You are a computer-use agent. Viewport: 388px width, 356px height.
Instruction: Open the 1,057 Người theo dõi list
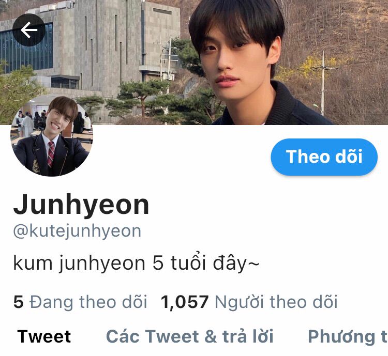[x=249, y=302]
